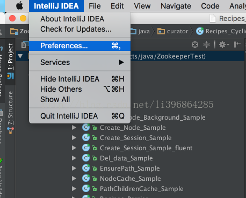Screen dimensions: 246x198
Task: Expand the Del_data_Sample class
Action: pyautogui.click(x=74, y=158)
